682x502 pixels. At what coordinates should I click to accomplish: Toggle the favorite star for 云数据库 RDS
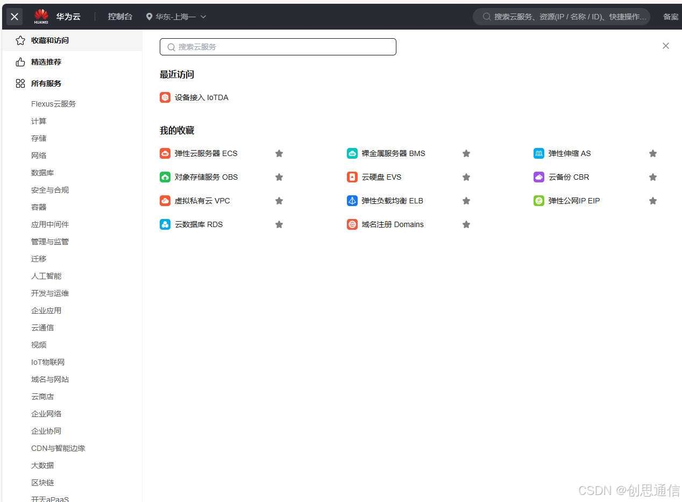click(279, 224)
